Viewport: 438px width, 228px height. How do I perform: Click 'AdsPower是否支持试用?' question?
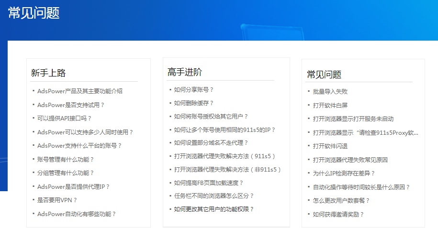pyautogui.click(x=70, y=105)
